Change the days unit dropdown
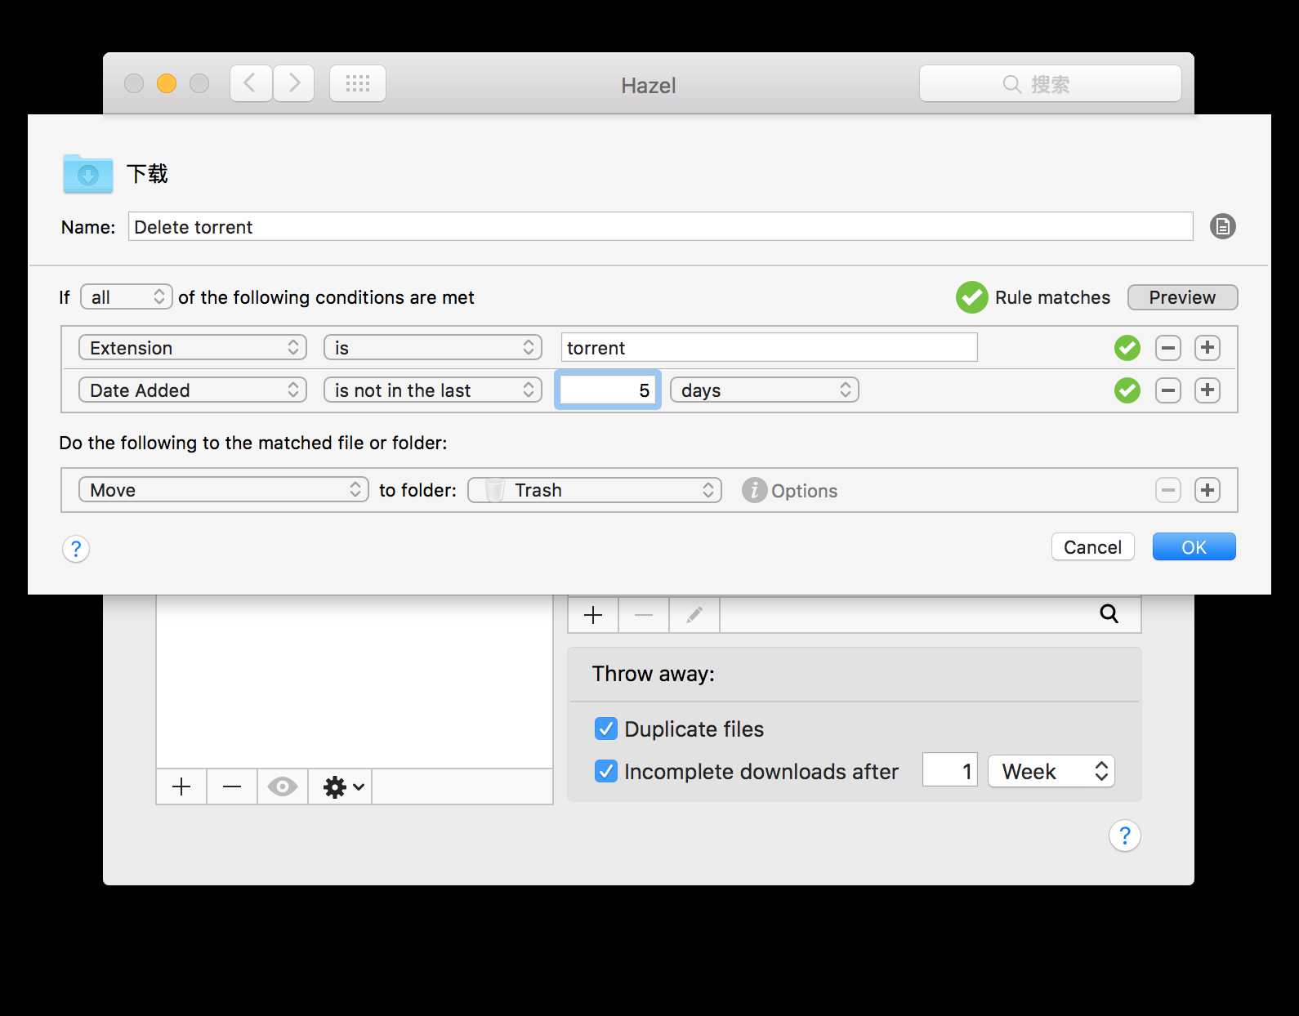Viewport: 1299px width, 1016px height. 765,390
